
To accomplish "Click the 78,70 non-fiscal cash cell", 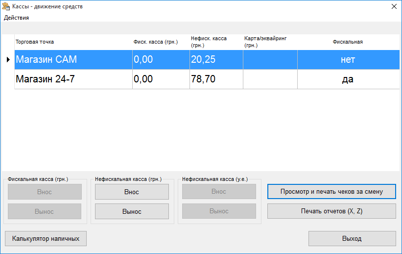I will (x=216, y=79).
